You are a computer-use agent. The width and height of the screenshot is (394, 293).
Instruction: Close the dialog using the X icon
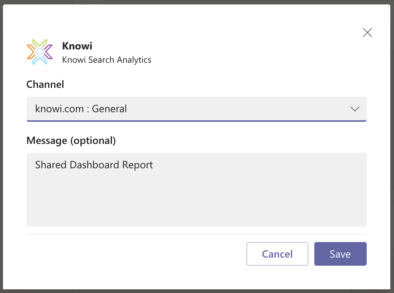coord(367,32)
